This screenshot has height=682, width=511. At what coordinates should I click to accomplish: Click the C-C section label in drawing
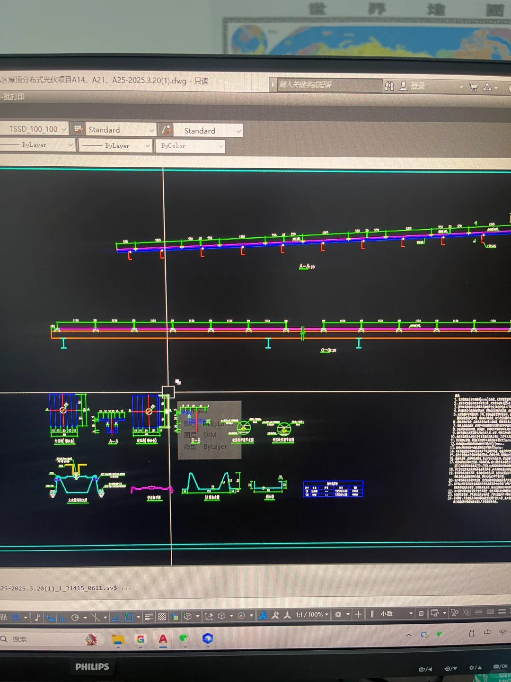[328, 350]
